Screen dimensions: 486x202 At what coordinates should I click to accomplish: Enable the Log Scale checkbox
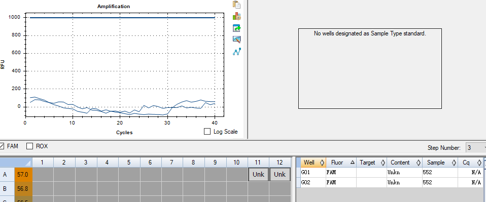tap(207, 132)
